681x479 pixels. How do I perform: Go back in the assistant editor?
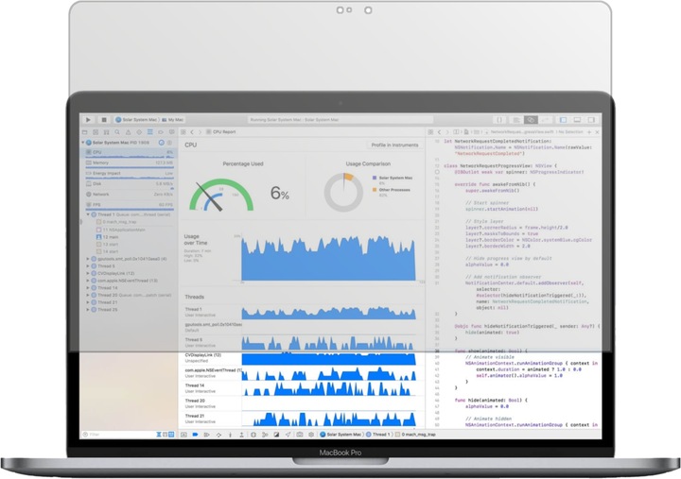click(439, 132)
